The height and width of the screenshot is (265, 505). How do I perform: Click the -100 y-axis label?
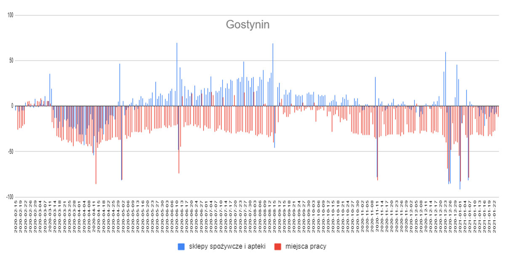9,197
